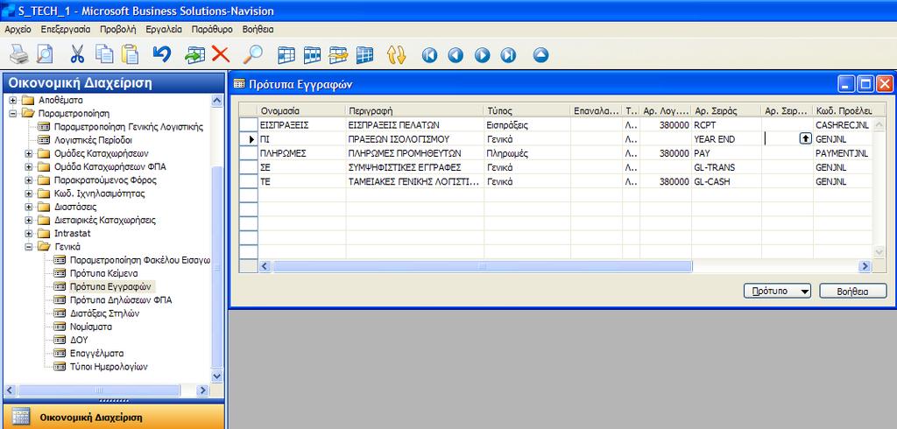Screen dimensions: 897x429
Task: Select Πρότυπα Κείμενα in the tree
Action: coord(103,273)
